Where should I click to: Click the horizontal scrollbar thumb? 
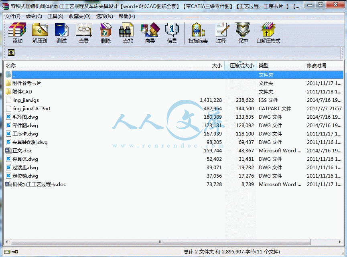coord(161,242)
